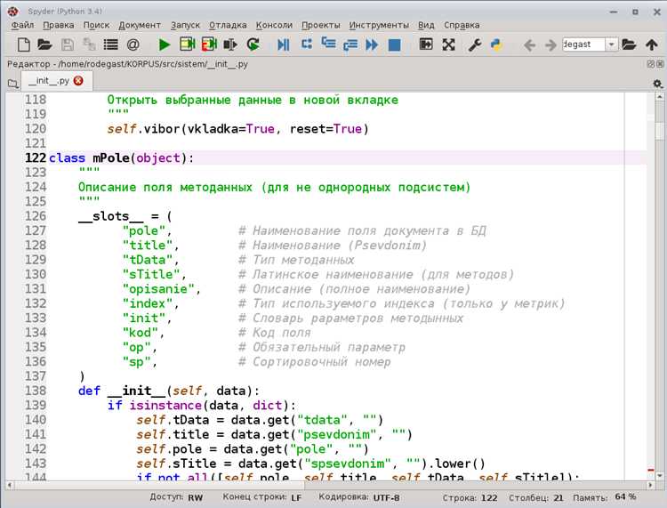The width and height of the screenshot is (667, 508).
Task: Open the Справка menu
Action: 462,25
